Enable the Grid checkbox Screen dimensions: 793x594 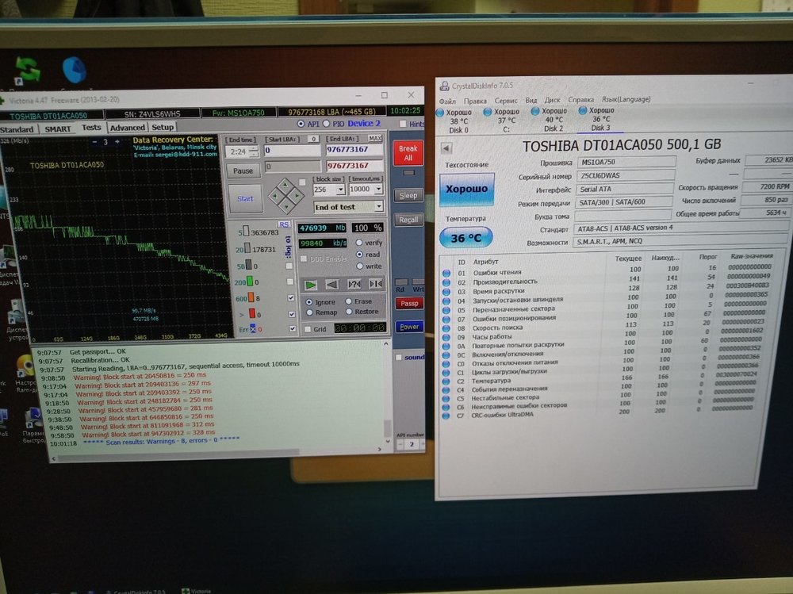(x=308, y=328)
